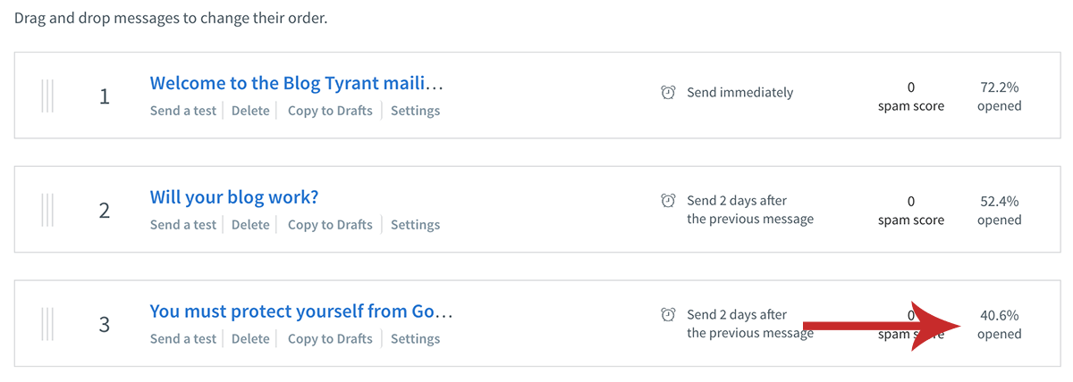Click the drag handle of message 1

click(47, 95)
